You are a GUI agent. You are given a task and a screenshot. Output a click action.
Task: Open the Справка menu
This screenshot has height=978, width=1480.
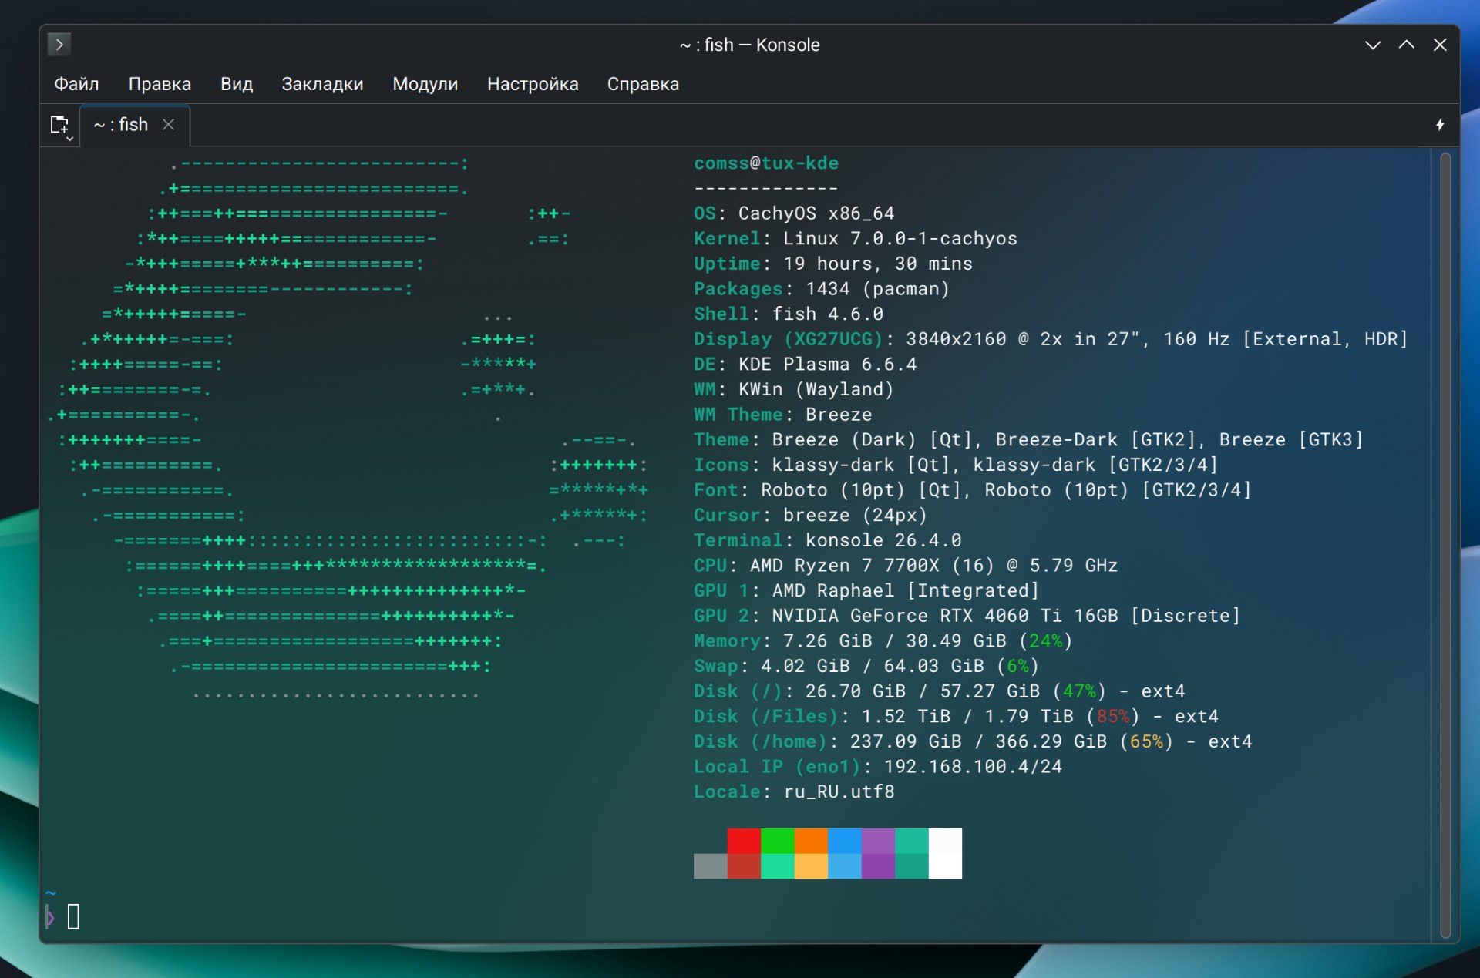click(x=642, y=84)
